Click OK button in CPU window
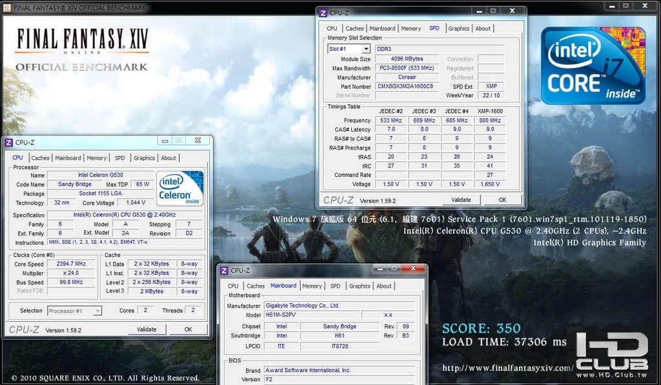This screenshot has height=385, width=661. [x=188, y=330]
